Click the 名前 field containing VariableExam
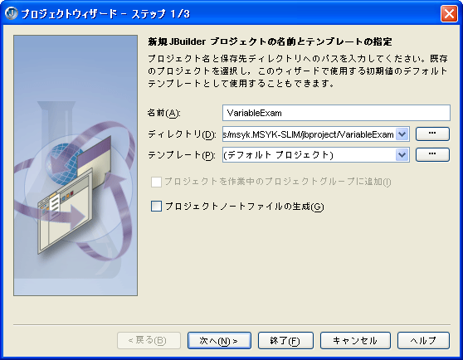The width and height of the screenshot is (463, 360). 336,113
